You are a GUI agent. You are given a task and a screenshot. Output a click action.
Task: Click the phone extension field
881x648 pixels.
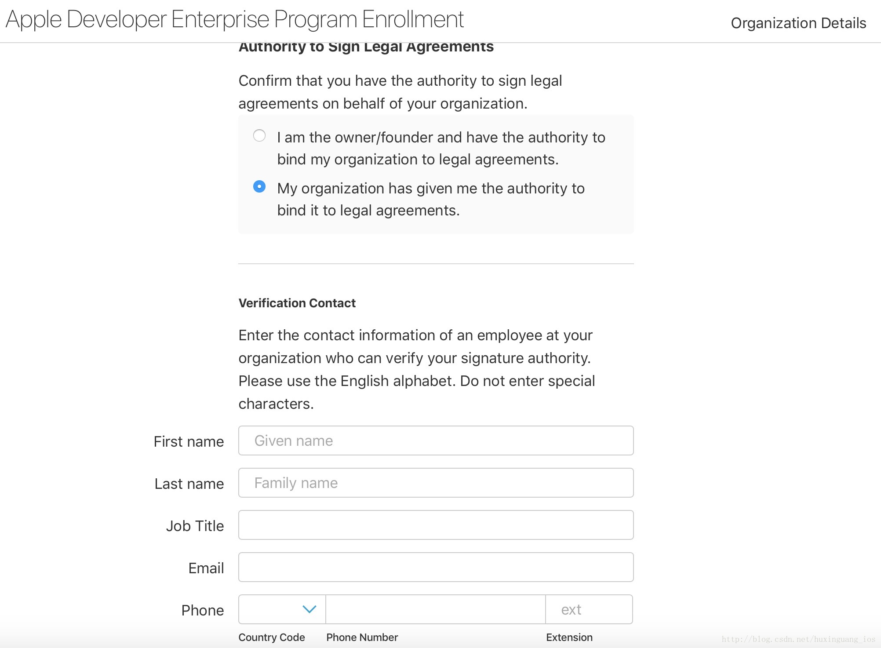point(589,609)
